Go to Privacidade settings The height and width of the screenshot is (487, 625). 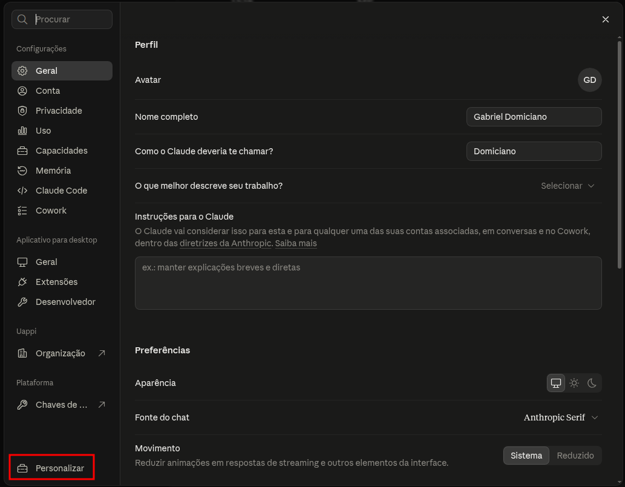coord(62,111)
